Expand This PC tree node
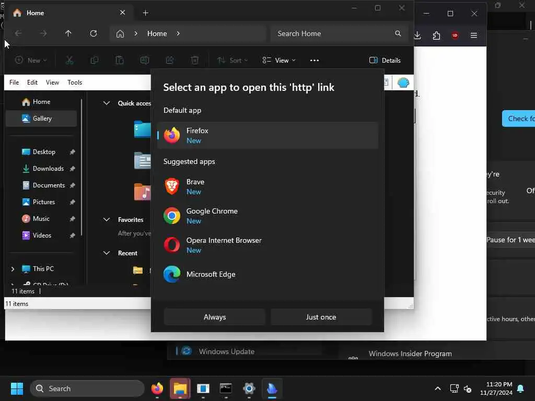 (x=13, y=269)
